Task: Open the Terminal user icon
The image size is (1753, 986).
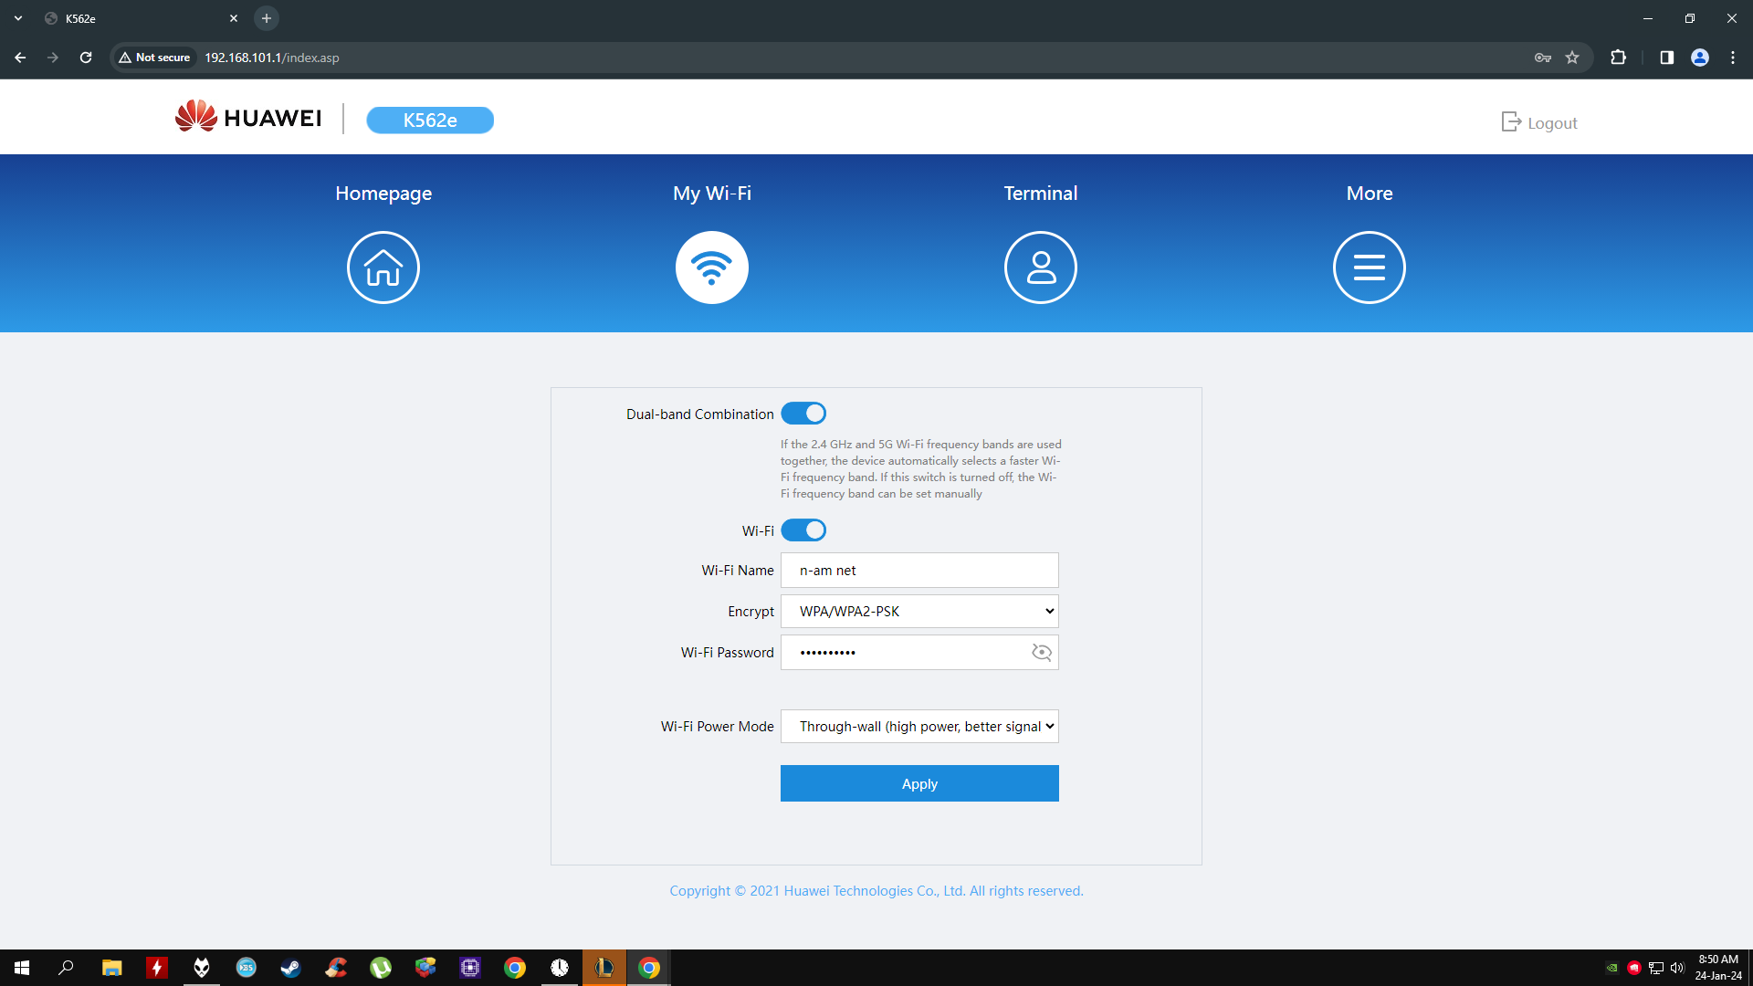Action: point(1041,267)
